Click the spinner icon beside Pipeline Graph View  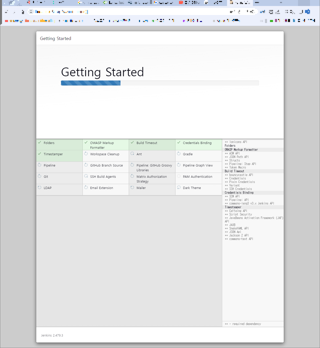pos(179,165)
